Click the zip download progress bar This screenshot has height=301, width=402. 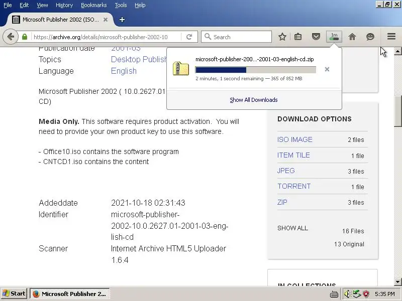tap(255, 70)
